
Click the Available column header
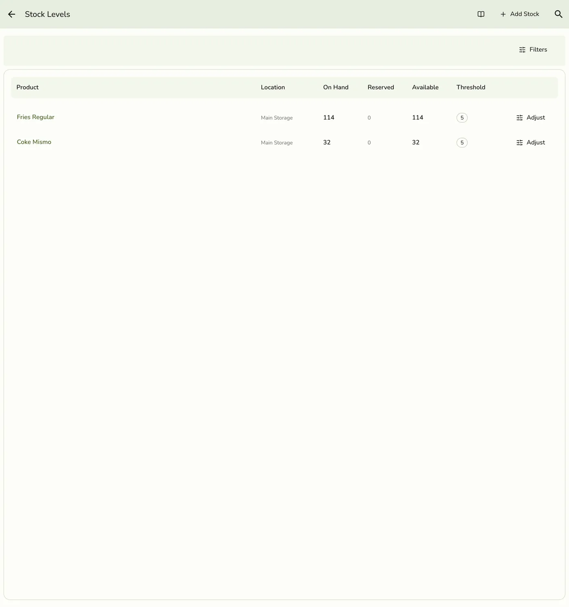(425, 87)
